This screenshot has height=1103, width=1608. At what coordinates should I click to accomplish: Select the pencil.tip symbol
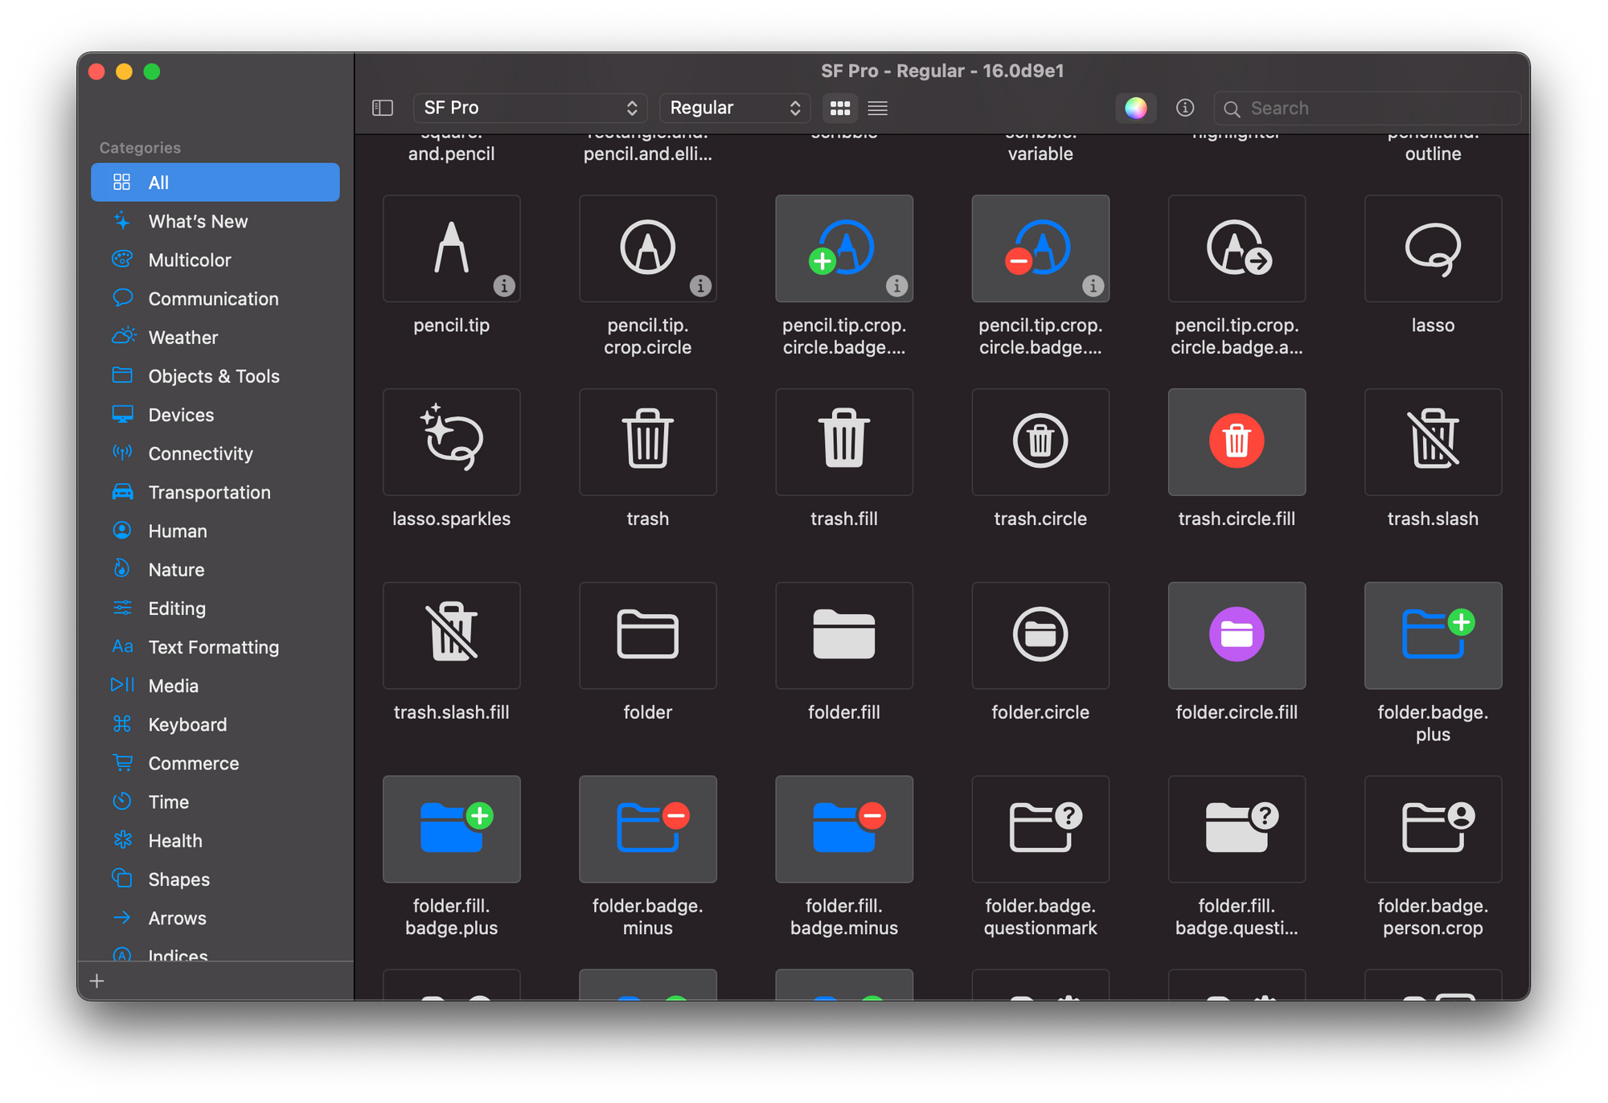point(451,248)
